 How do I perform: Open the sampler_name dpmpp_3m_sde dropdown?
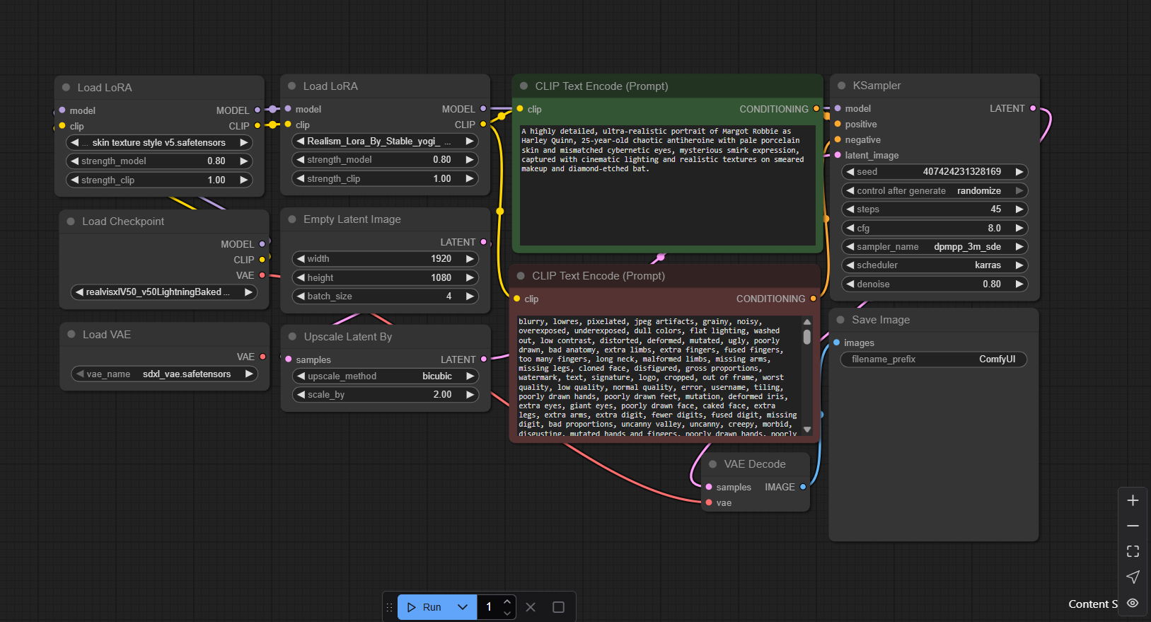pyautogui.click(x=935, y=246)
